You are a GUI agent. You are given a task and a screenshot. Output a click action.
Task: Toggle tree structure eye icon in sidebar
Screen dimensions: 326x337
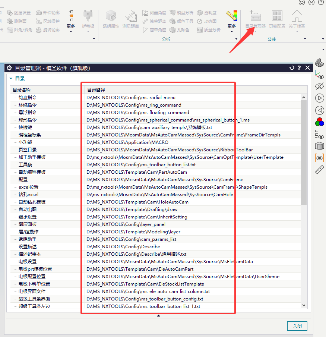320,134
